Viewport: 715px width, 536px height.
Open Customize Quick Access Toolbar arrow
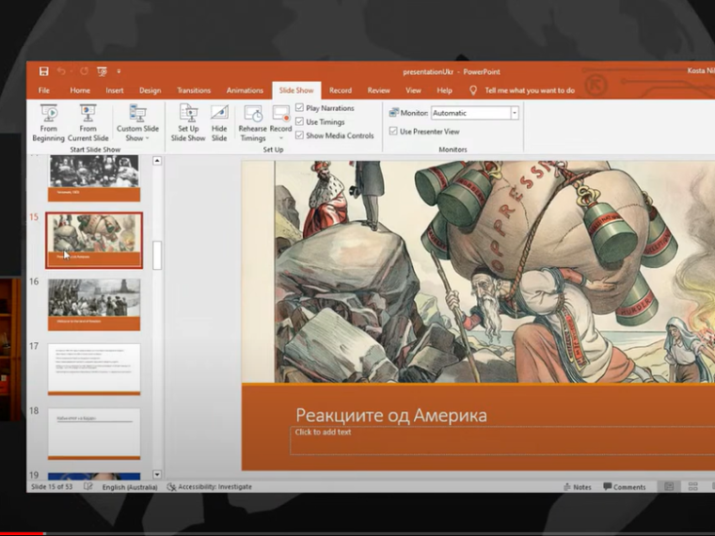click(119, 71)
